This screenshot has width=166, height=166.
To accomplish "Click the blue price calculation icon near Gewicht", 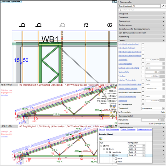I will 114,107.
